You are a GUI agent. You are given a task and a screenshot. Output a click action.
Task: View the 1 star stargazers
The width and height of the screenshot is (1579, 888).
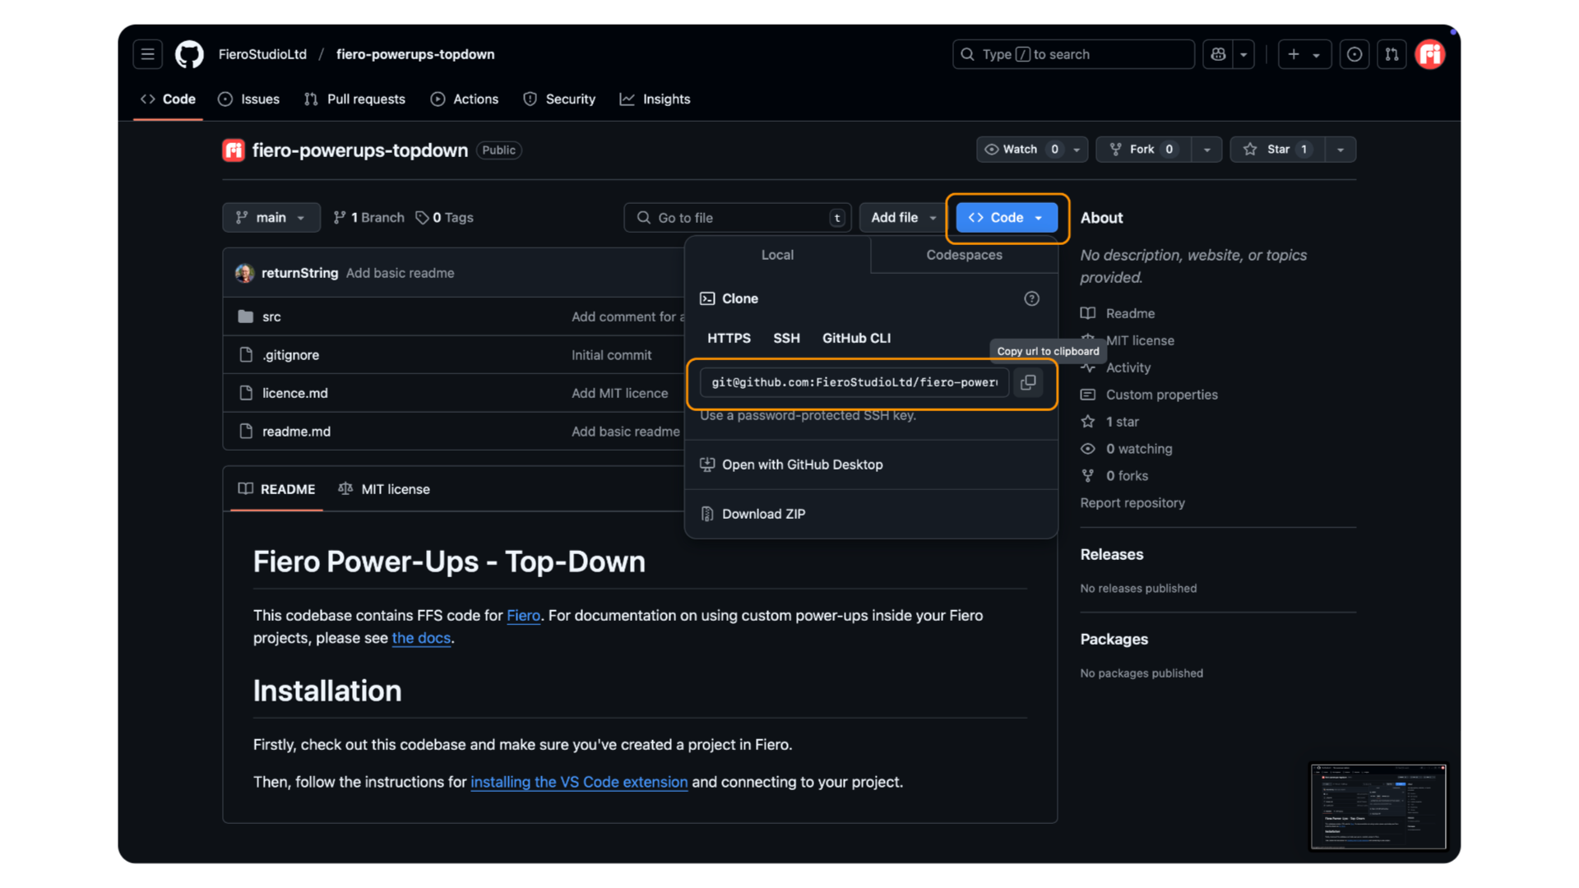(1110, 422)
